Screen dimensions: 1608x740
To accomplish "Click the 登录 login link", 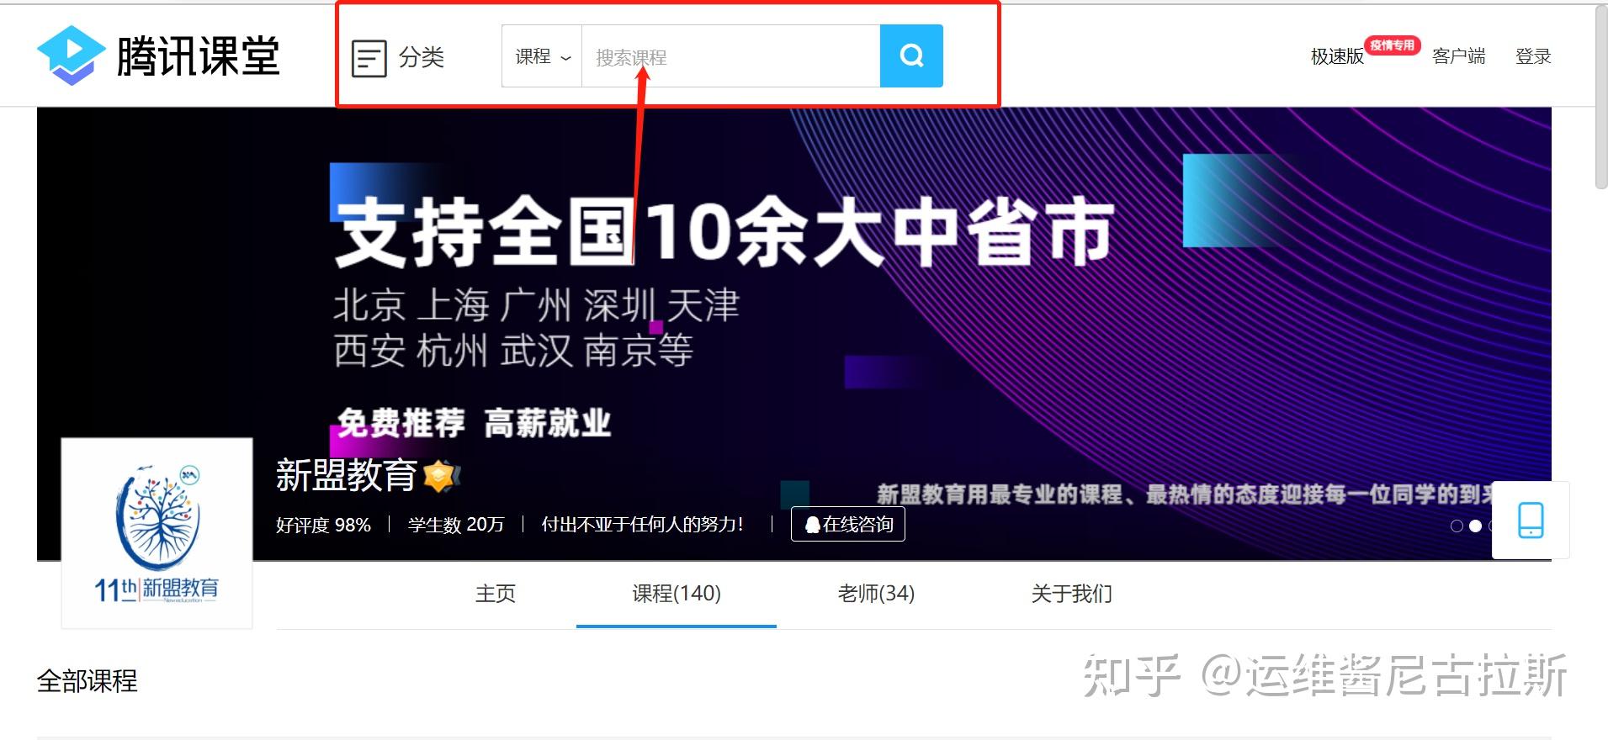I will click(1532, 56).
